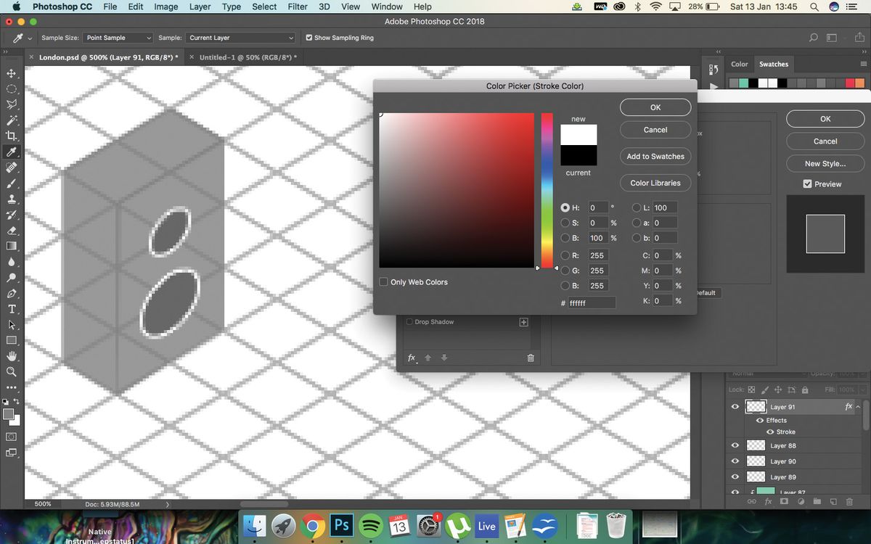
Task: Collapse the Layer 91 effects list
Action: [x=858, y=407]
